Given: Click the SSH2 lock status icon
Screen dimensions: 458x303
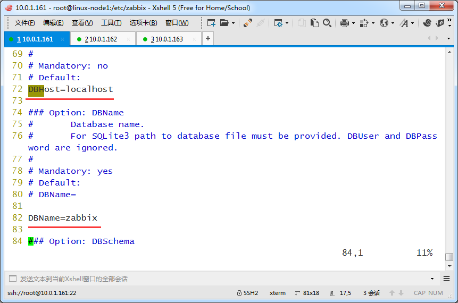Looking at the screenshot, I should click(239, 293).
